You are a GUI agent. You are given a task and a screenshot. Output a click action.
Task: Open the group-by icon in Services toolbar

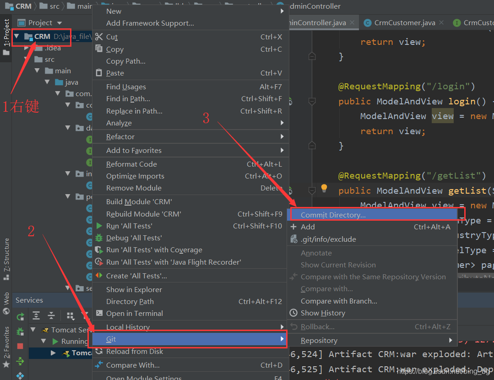coord(70,316)
